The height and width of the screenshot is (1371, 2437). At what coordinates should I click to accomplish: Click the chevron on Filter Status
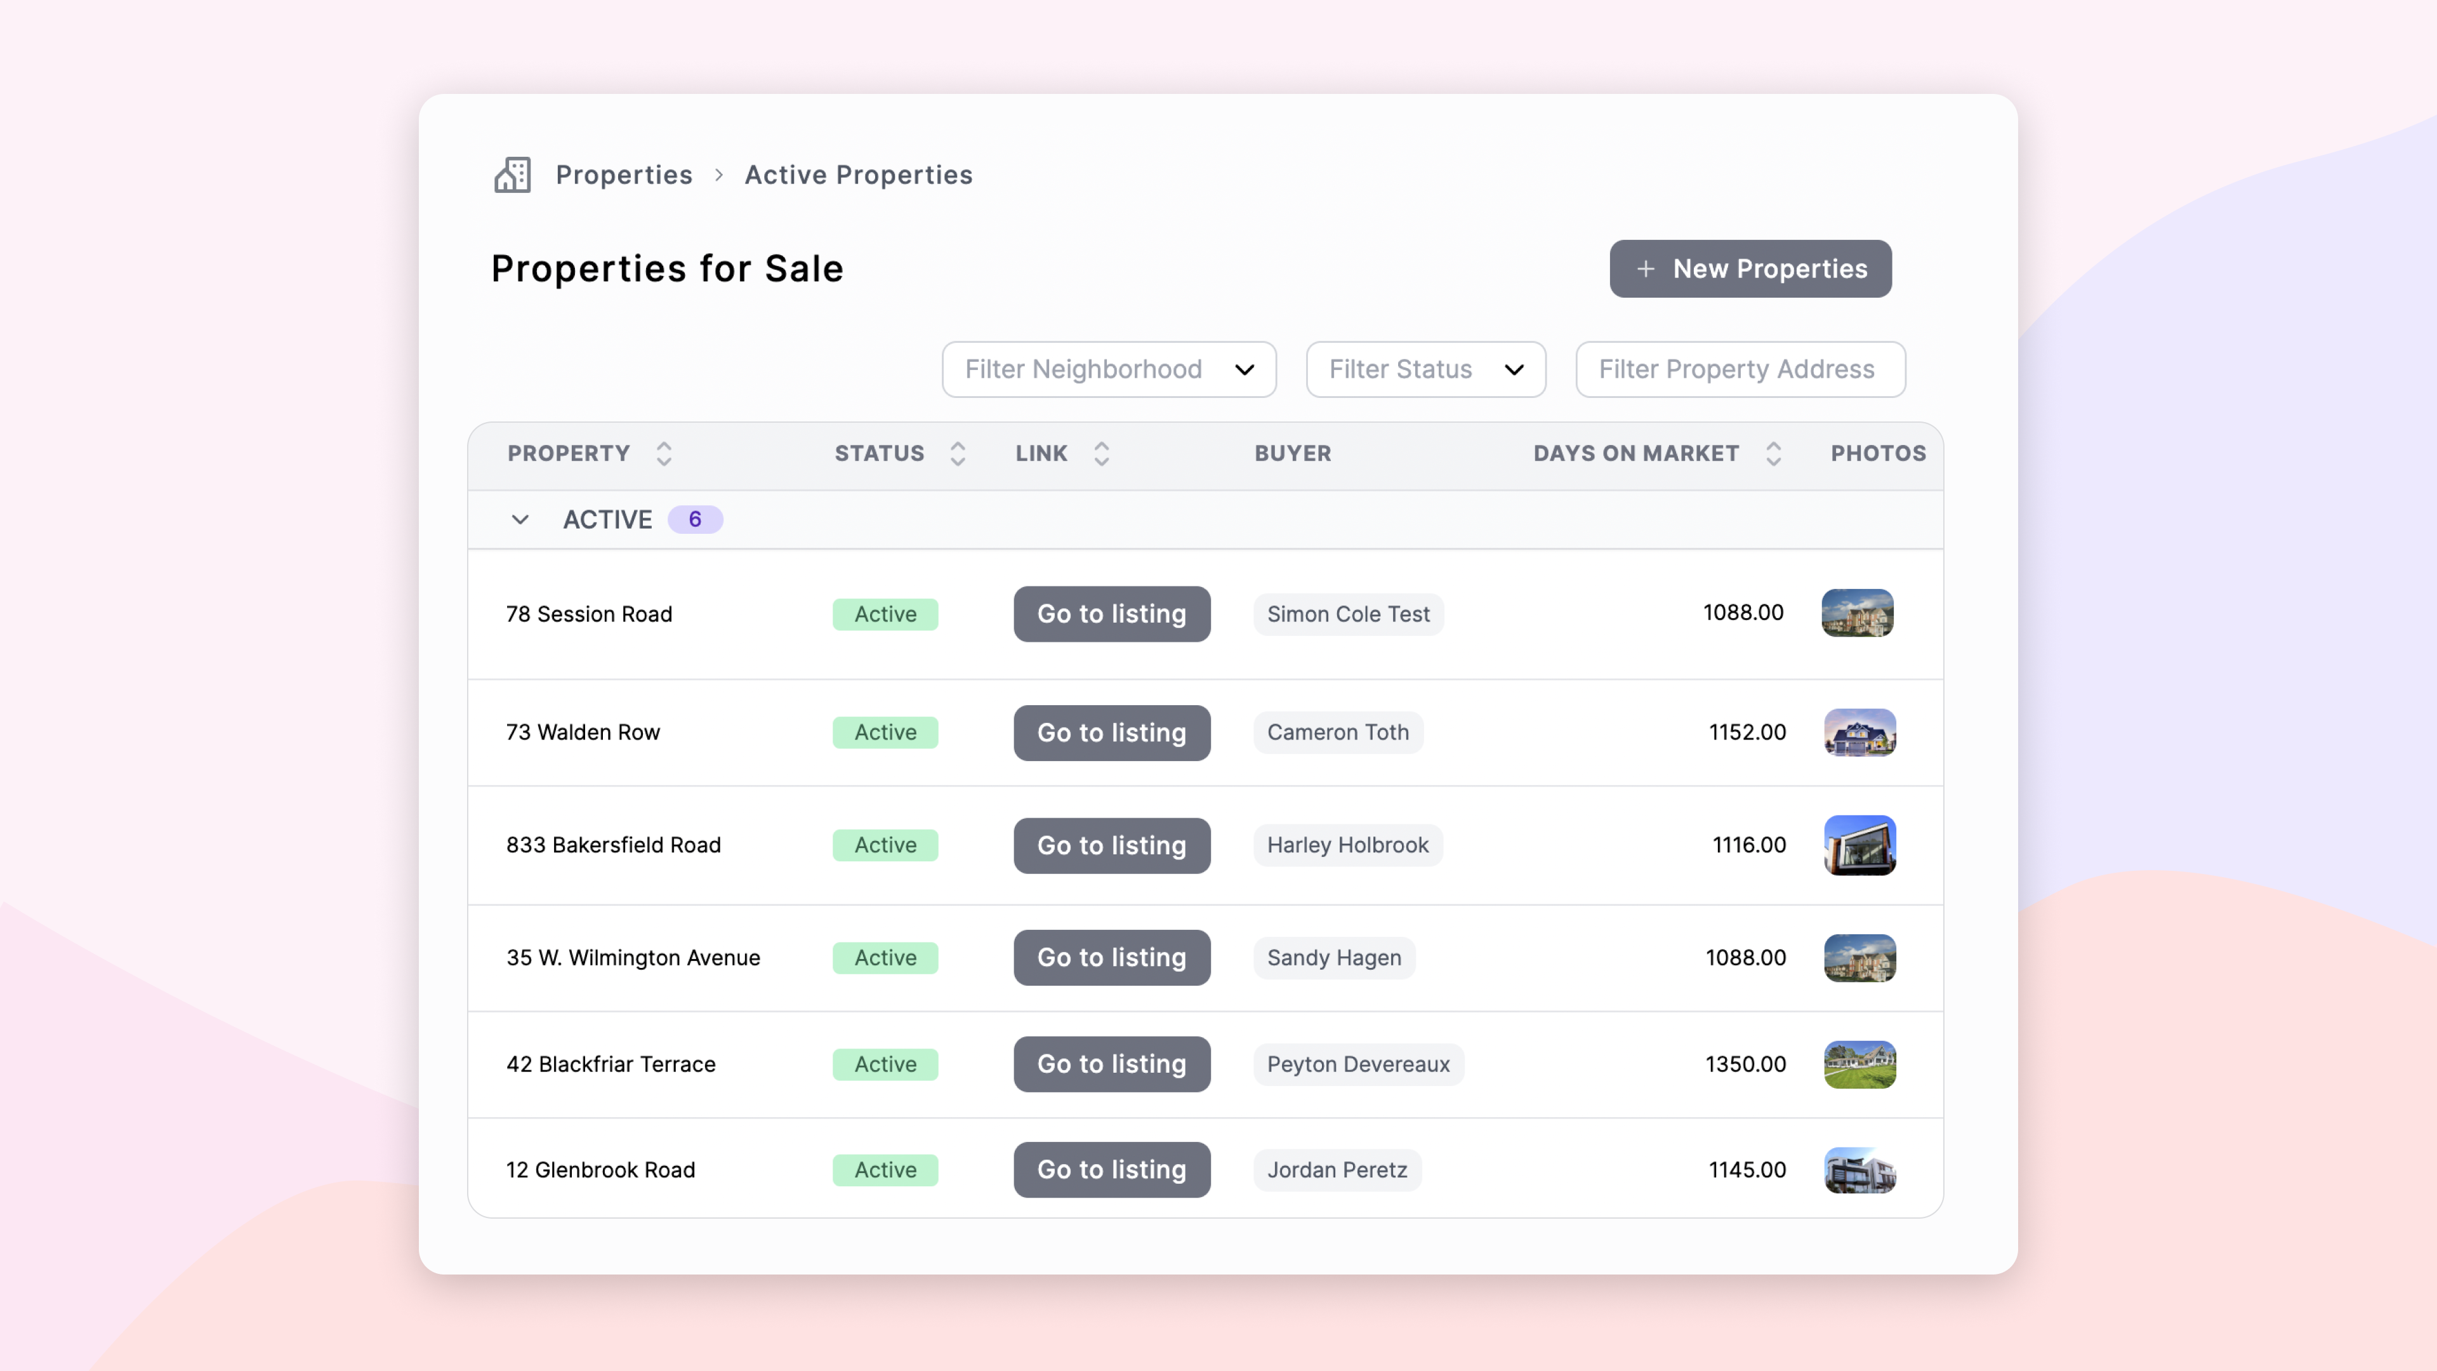pyautogui.click(x=1514, y=370)
